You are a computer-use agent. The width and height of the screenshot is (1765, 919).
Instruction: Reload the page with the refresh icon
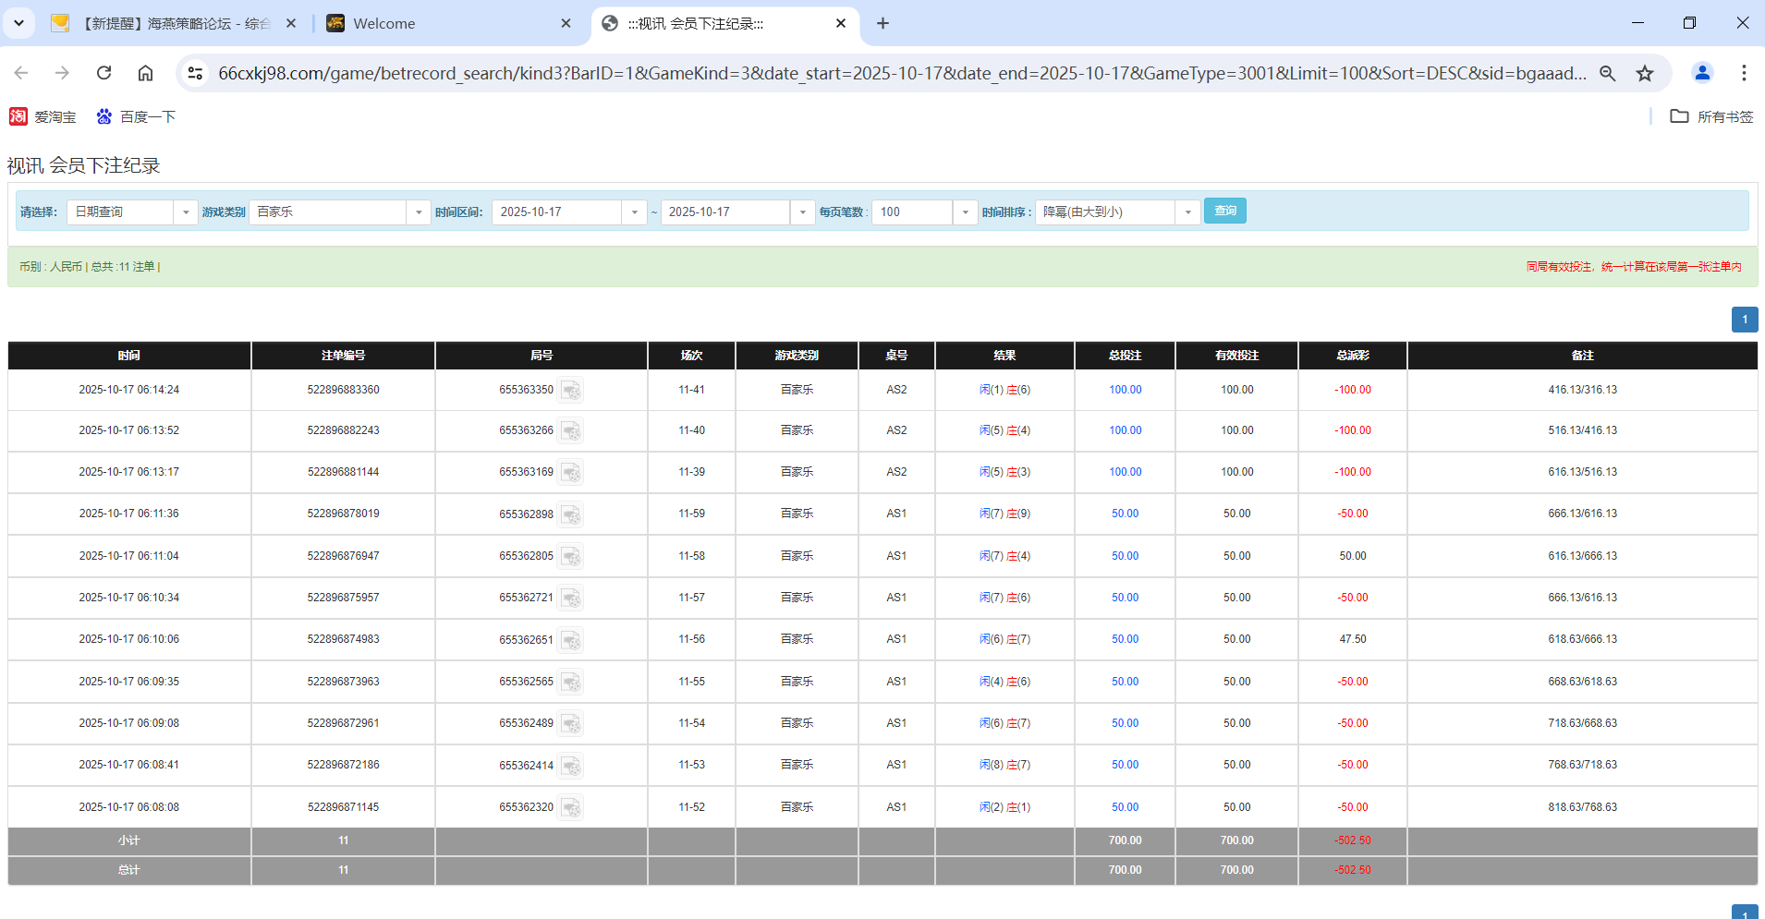point(103,73)
